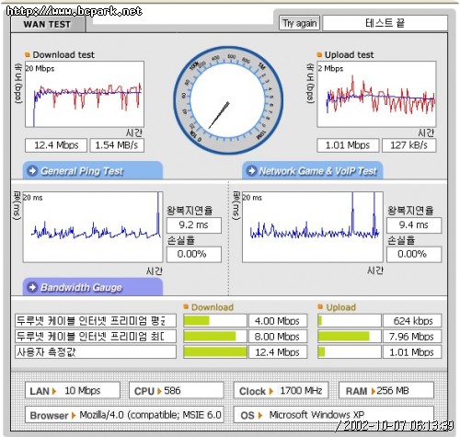Click the Network Game & VoIP latency graph
The width and height of the screenshot is (460, 437).
[313, 227]
